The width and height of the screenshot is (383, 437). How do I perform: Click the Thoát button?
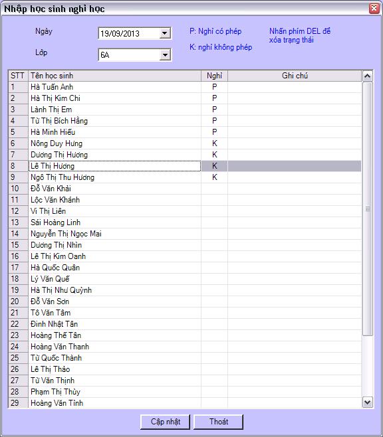click(218, 422)
